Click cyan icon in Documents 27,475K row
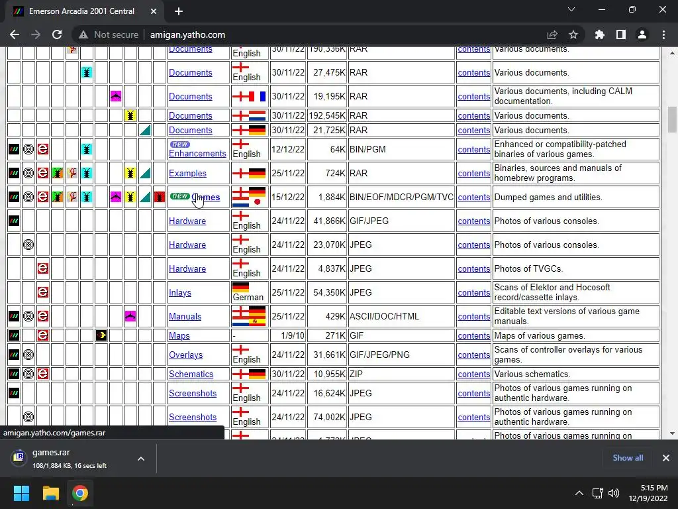The height and width of the screenshot is (509, 678). pyautogui.click(x=87, y=72)
